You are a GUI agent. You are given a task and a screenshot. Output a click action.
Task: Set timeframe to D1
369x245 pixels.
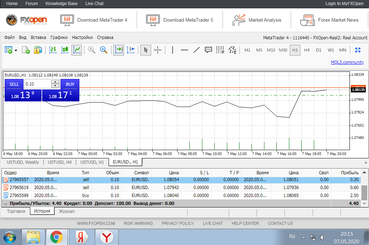319,50
